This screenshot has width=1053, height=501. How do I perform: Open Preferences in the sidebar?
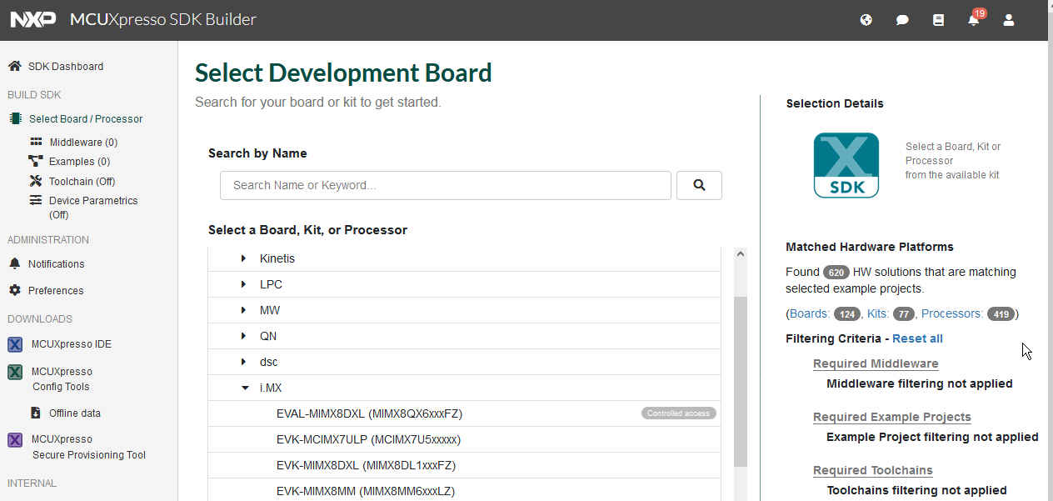pos(55,290)
